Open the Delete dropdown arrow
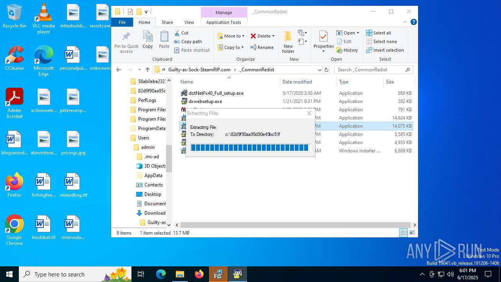Screen dimensions: 501x282 tap(273, 36)
